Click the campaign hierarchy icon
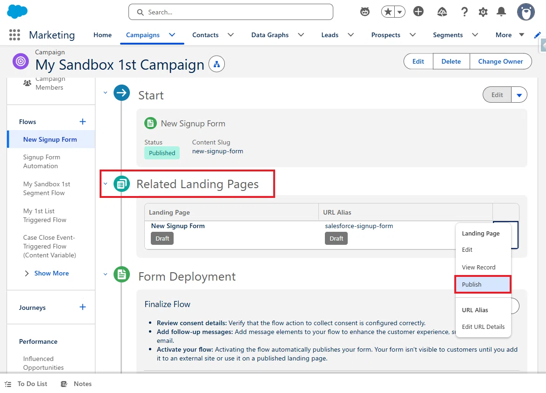This screenshot has width=546, height=393. click(x=216, y=64)
